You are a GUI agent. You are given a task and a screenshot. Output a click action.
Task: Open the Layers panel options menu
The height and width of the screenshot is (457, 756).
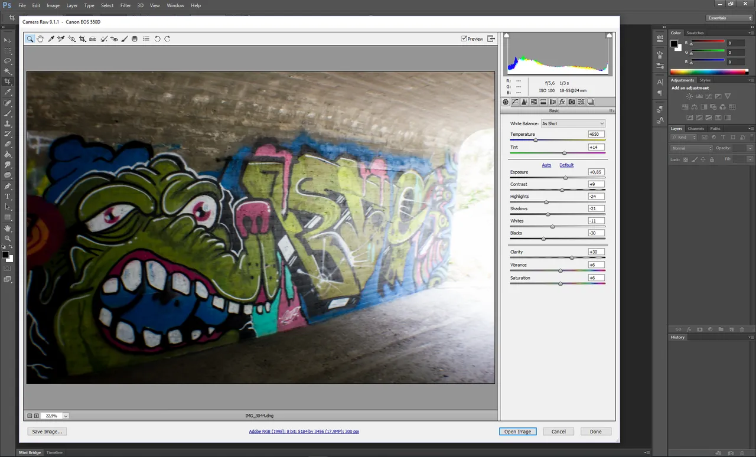[751, 129]
